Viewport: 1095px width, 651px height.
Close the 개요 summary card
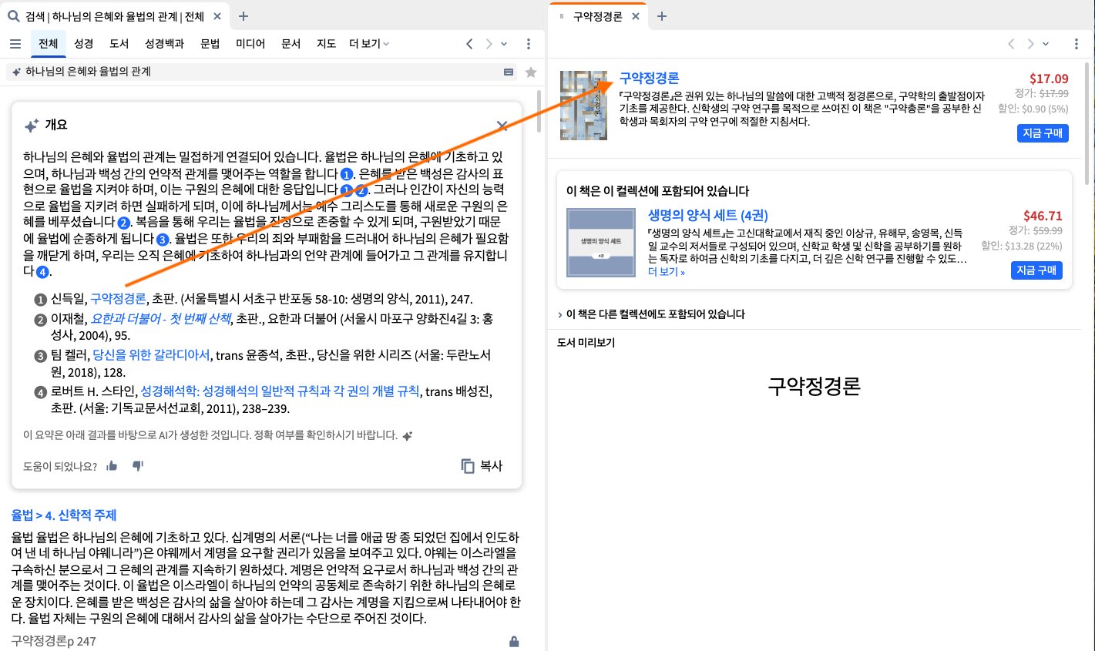pyautogui.click(x=502, y=126)
